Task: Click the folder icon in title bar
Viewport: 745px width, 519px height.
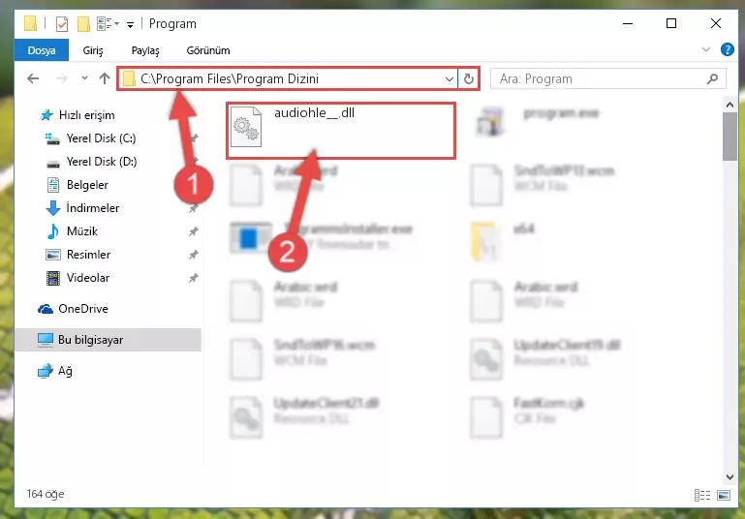Action: click(x=30, y=23)
